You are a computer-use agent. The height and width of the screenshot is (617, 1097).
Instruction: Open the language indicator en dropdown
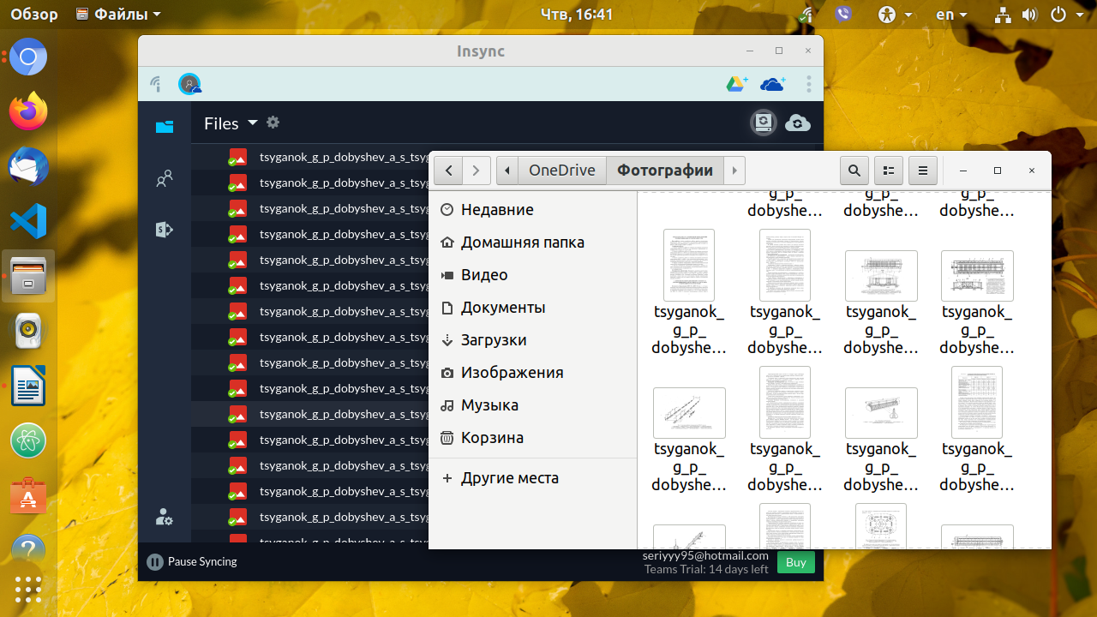pos(951,15)
